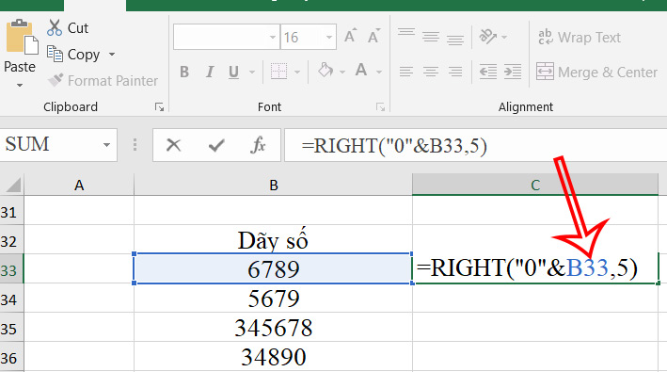Open the Paste options dropdown arrow
Viewport: 667px width, 372px height.
pyautogui.click(x=20, y=85)
